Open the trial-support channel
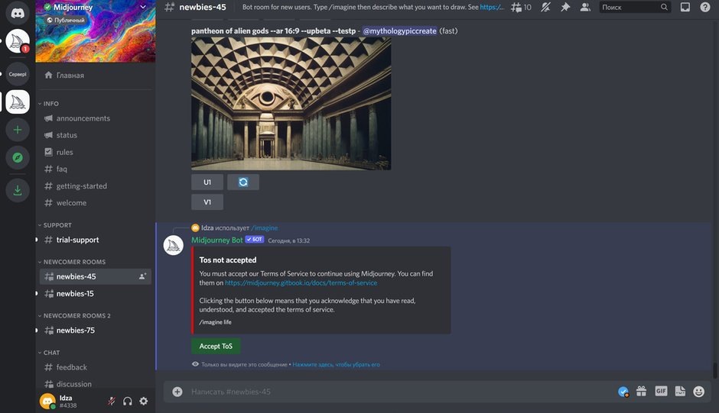 point(96,240)
